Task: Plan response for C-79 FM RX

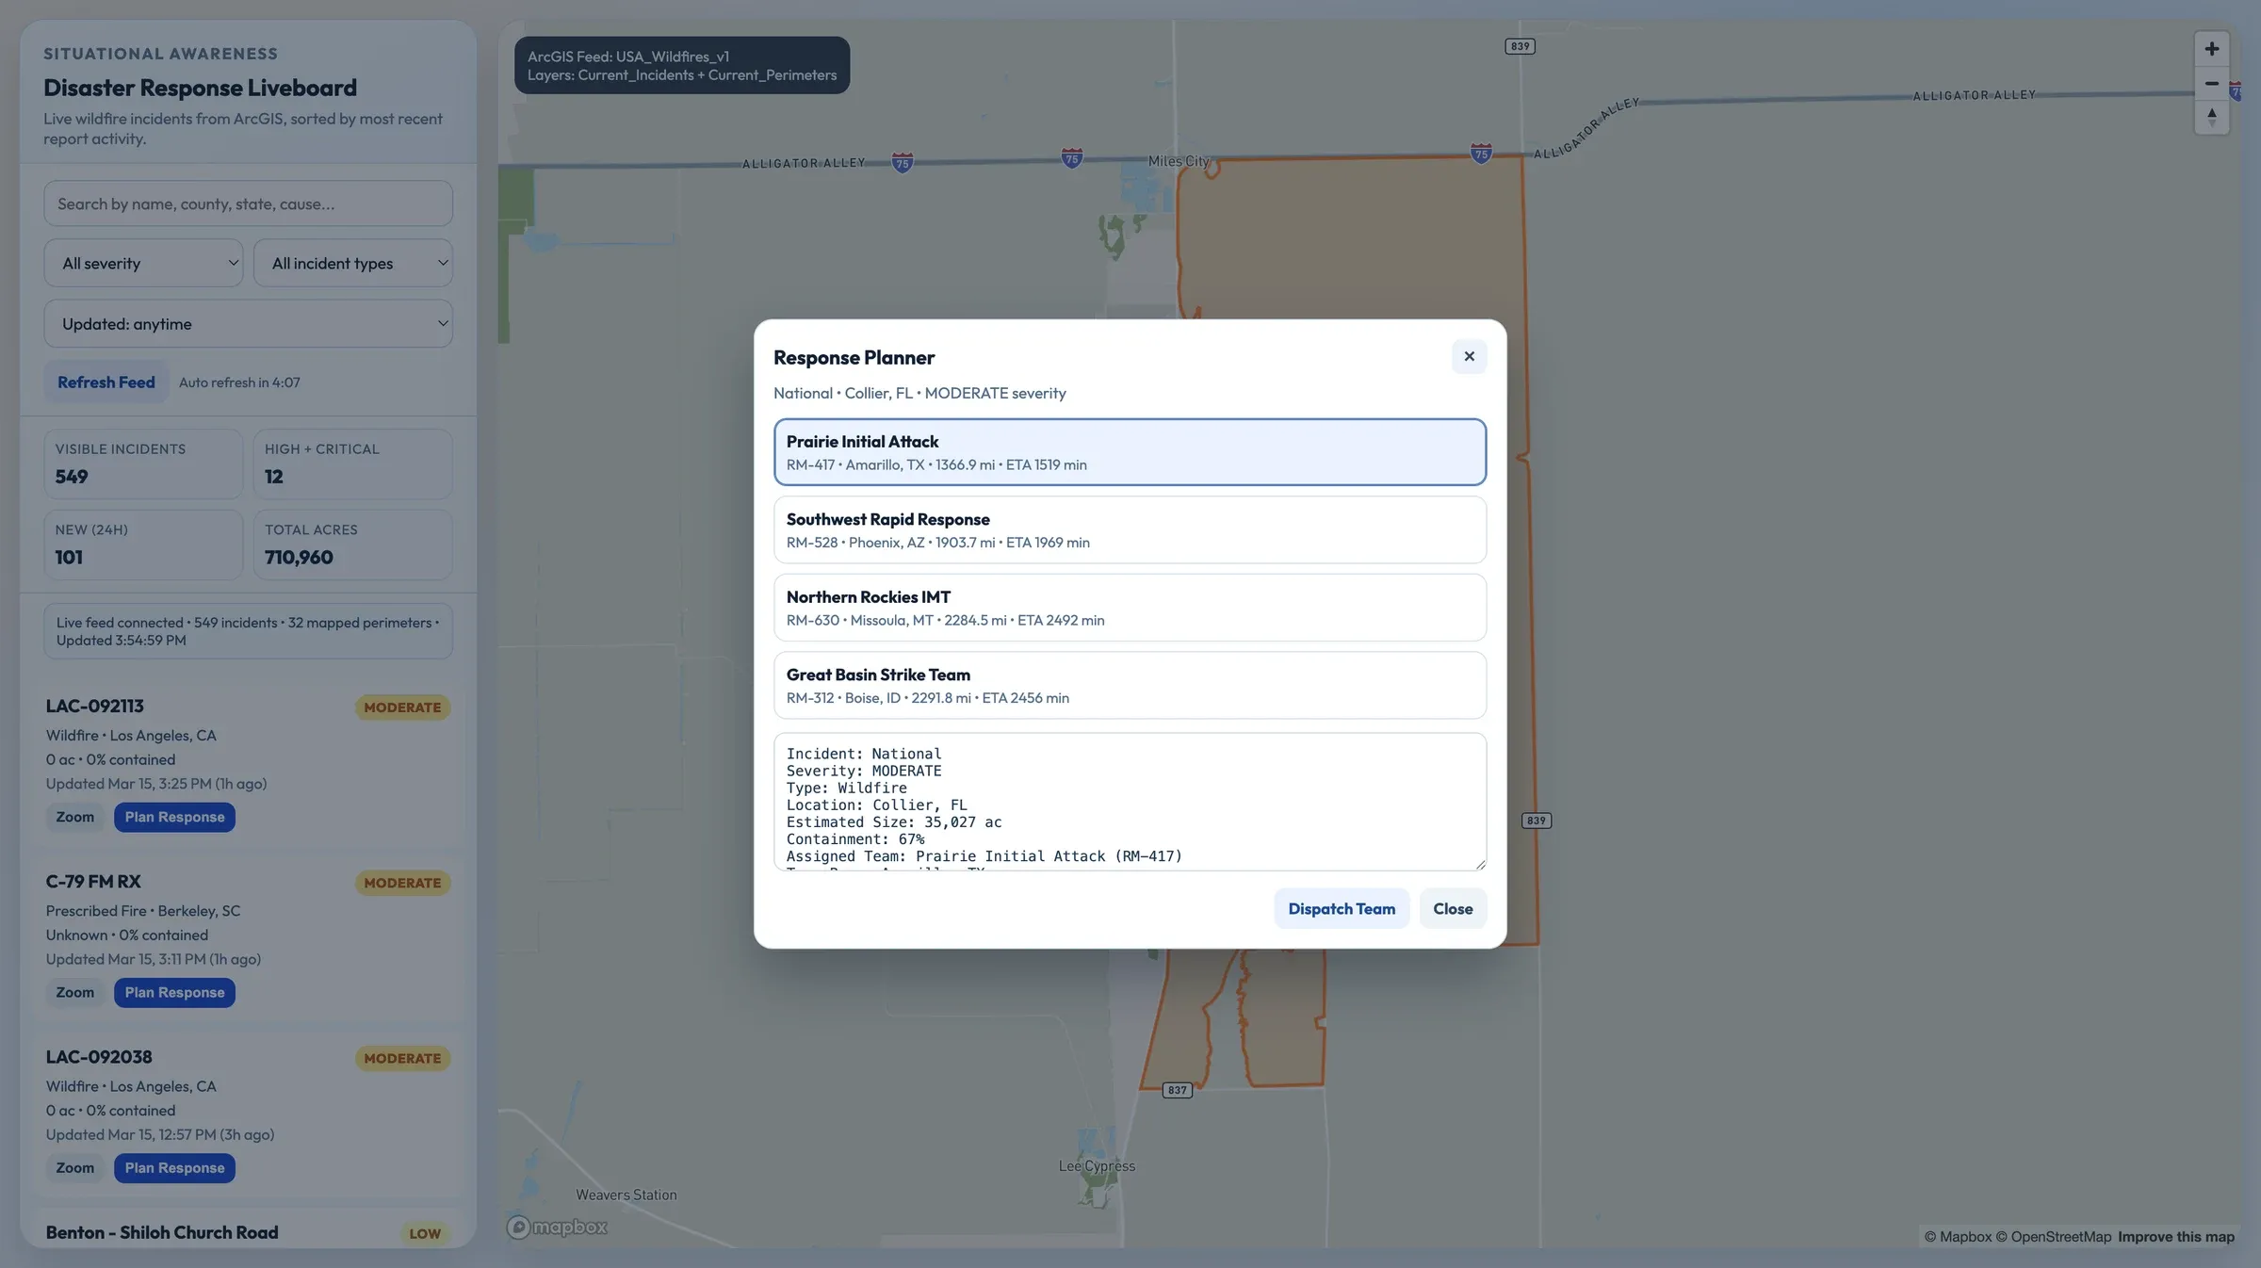Action: point(174,992)
